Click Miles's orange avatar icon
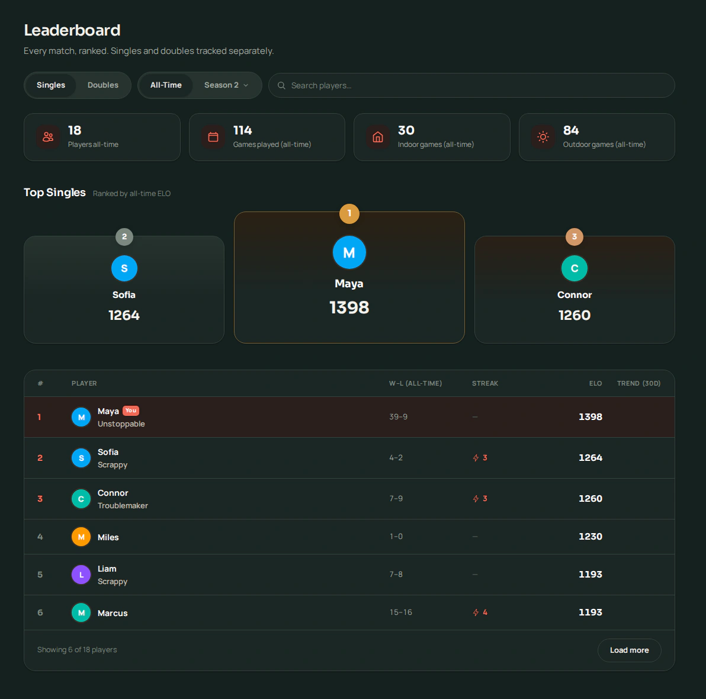This screenshot has height=699, width=706. (81, 537)
